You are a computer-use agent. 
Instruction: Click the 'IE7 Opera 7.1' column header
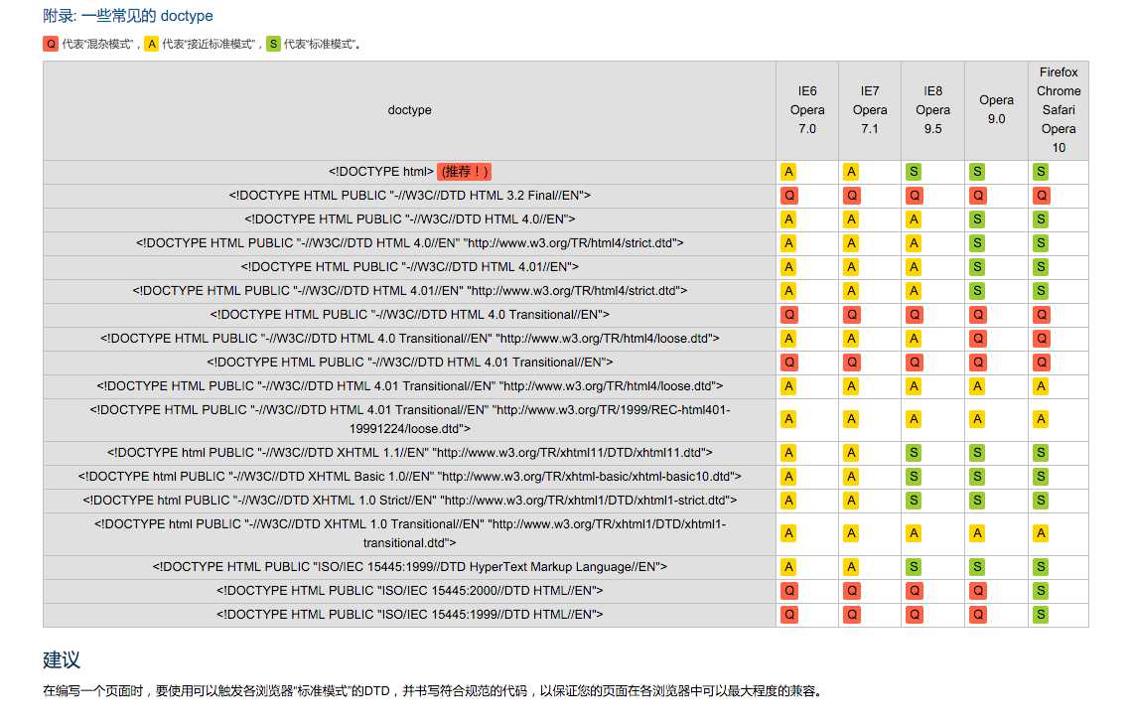pos(870,110)
